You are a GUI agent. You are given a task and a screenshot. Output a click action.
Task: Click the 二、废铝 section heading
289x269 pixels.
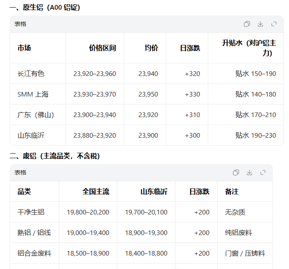pyautogui.click(x=55, y=156)
